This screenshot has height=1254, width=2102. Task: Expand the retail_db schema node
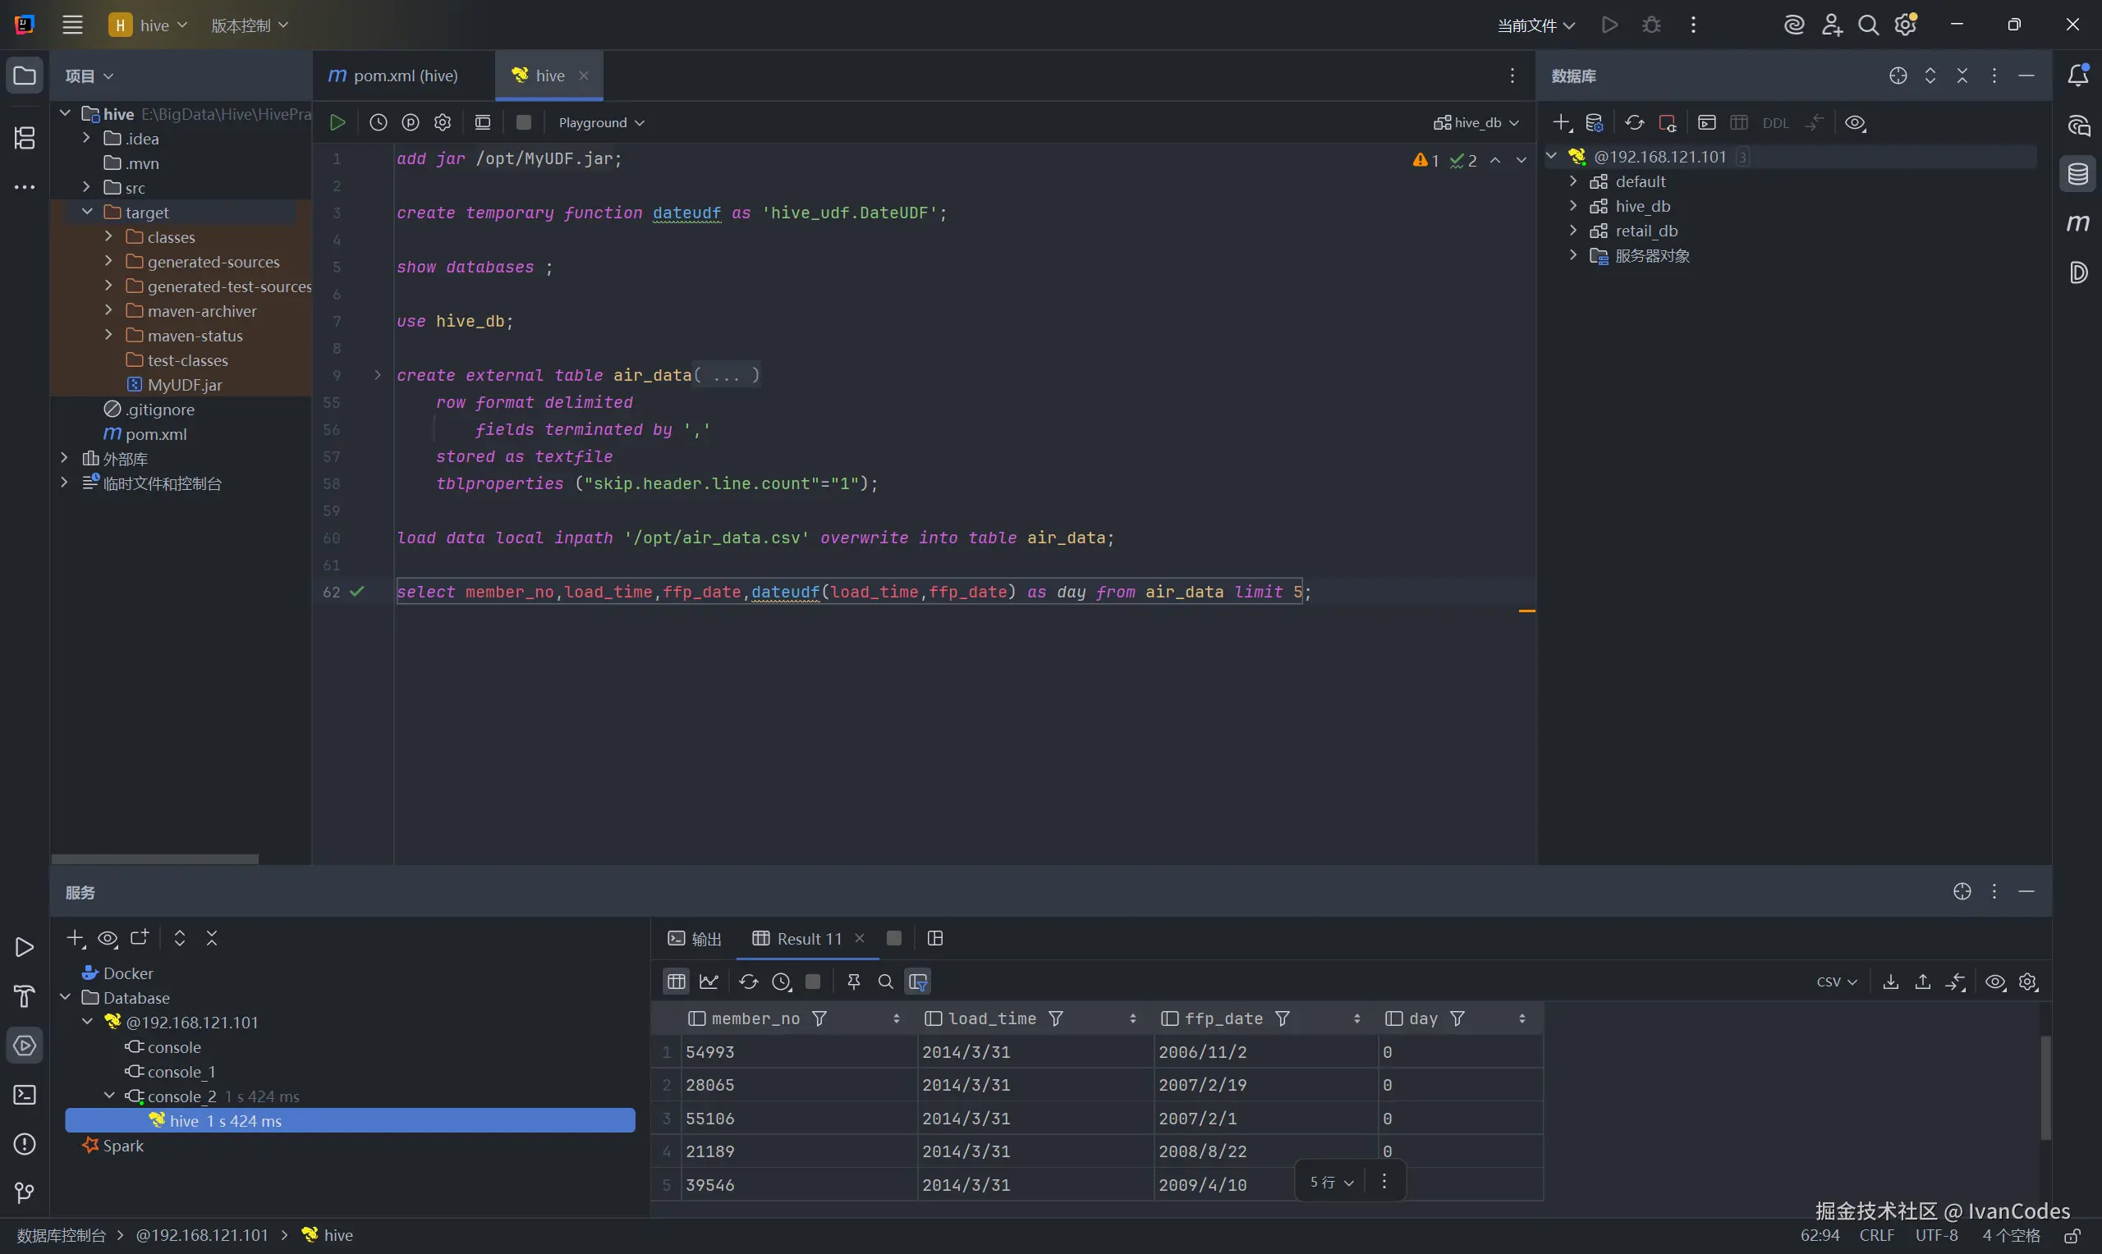click(x=1573, y=231)
